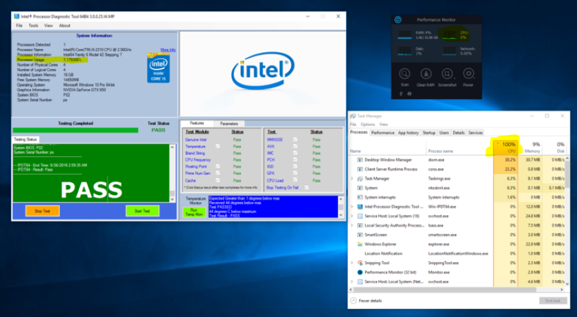Toggle the Cache test checkbox
577x317 pixels.
point(218,180)
